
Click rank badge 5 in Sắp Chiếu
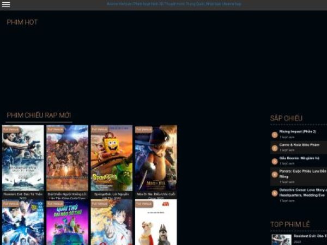coord(275,193)
